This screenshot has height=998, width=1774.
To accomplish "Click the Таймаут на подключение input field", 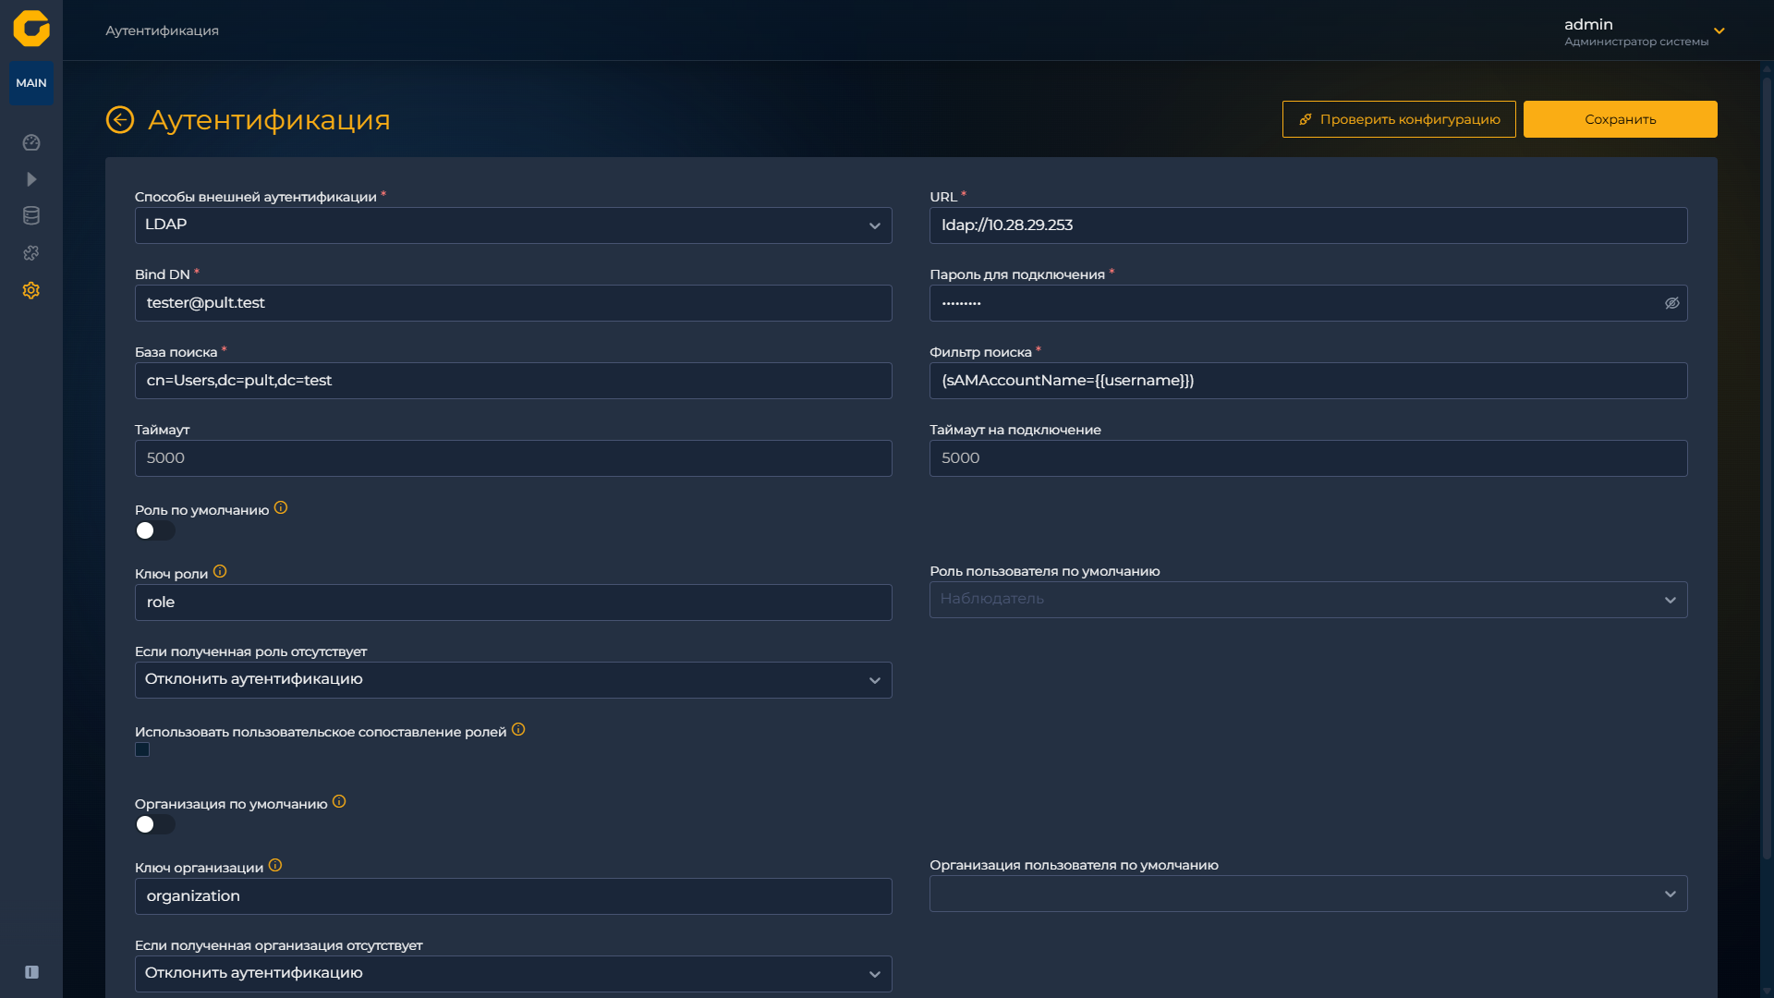I will click(x=1308, y=458).
